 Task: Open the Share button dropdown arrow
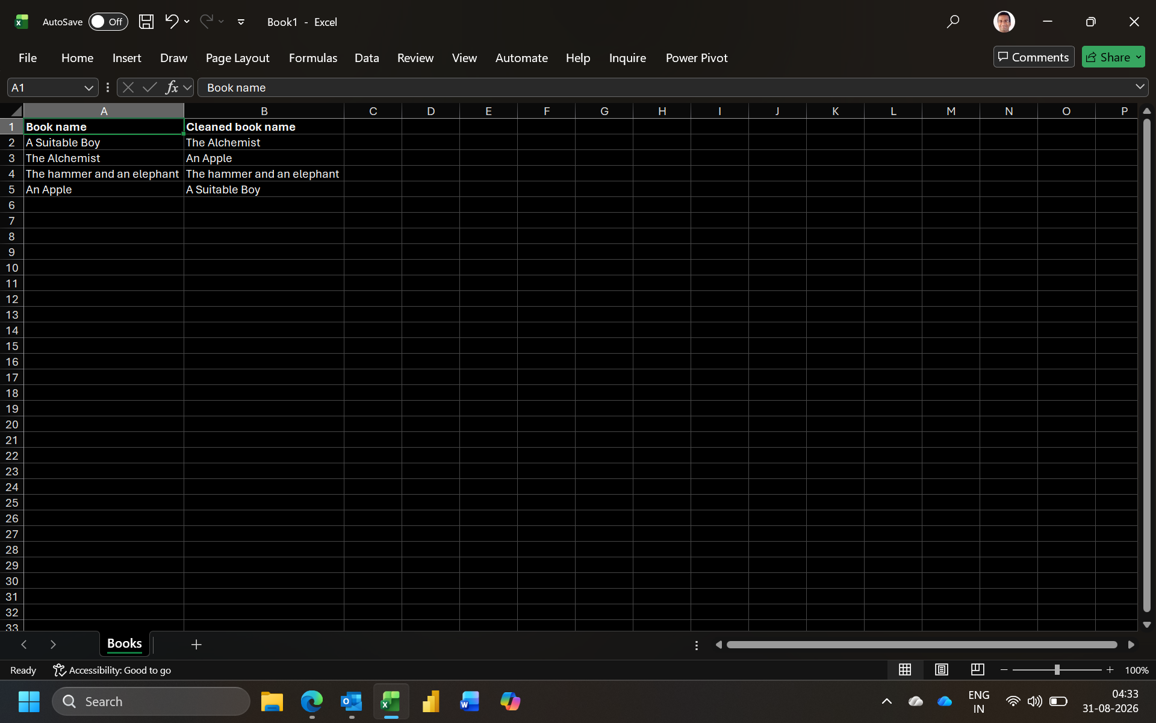pyautogui.click(x=1139, y=57)
